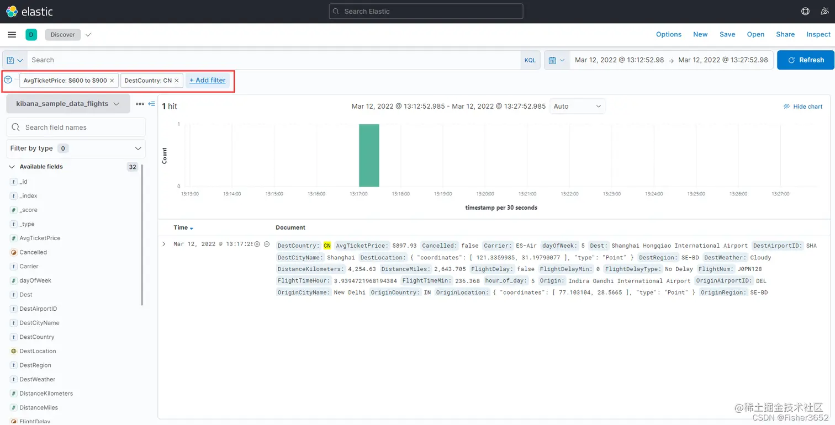Edit the AvgTicketPrice: $600 to $900 filter

(x=65, y=81)
